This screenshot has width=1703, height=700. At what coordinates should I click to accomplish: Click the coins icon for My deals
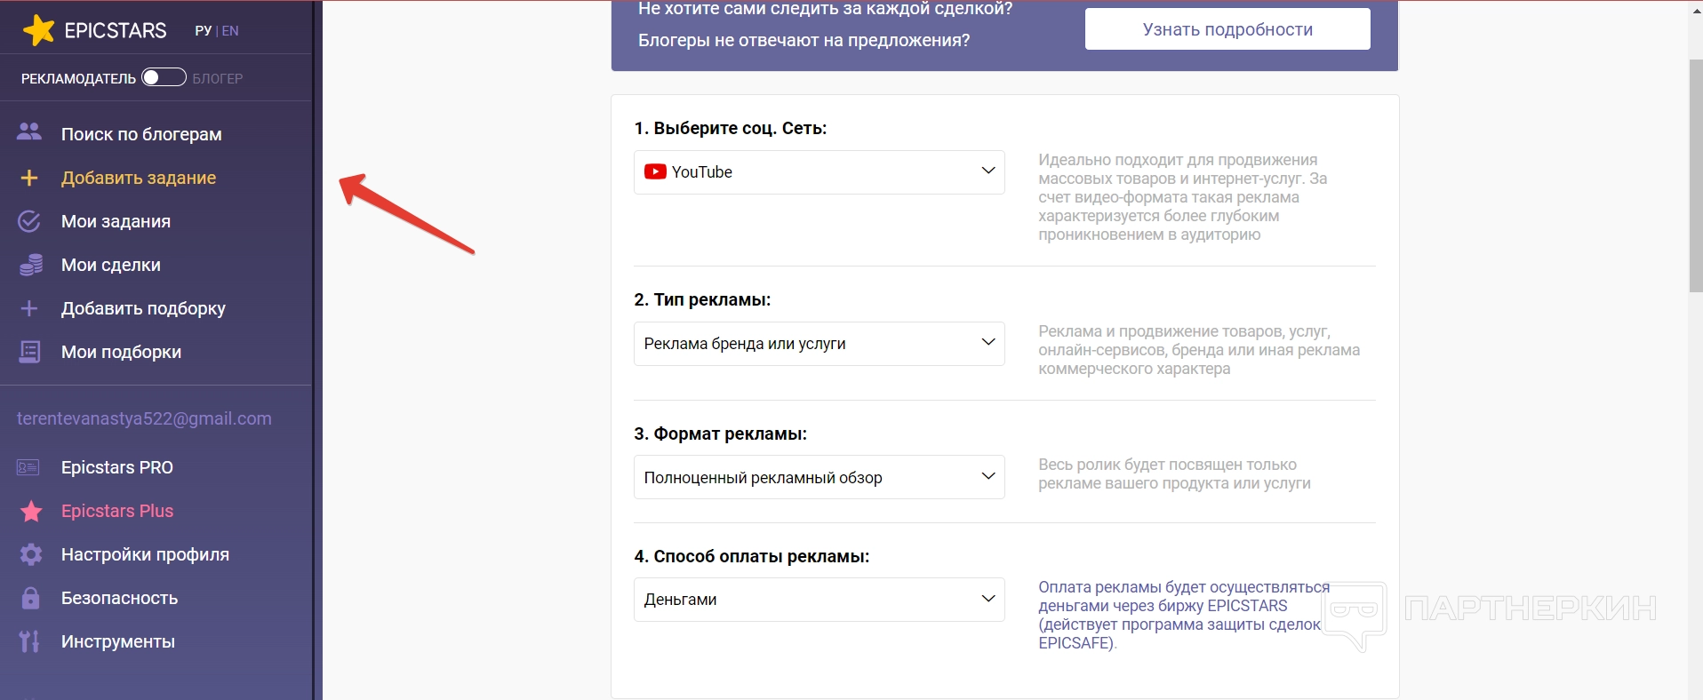click(30, 265)
